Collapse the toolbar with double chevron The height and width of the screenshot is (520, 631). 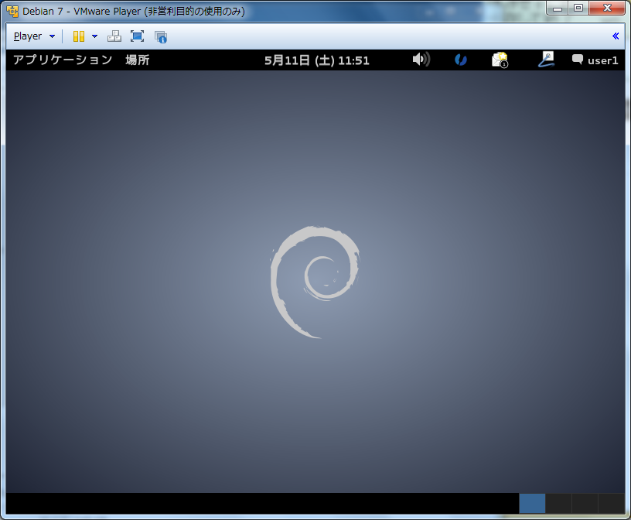coord(616,36)
